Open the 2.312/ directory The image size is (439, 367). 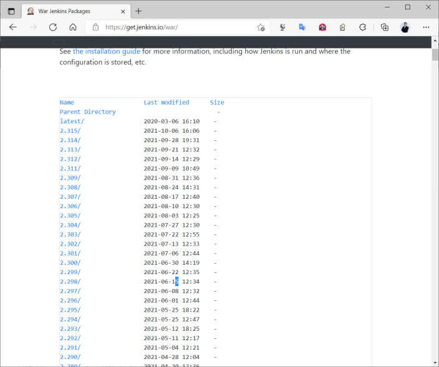point(70,159)
